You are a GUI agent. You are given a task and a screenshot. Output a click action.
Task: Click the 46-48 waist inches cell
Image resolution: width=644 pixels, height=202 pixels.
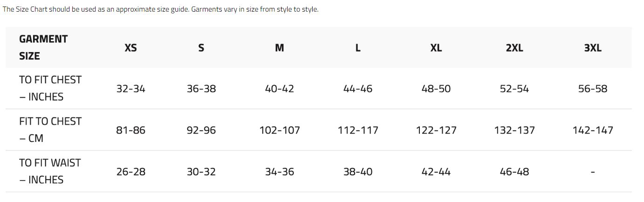tap(514, 171)
